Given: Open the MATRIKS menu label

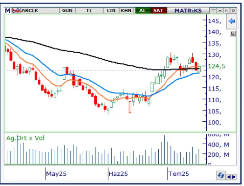Looking at the screenshot, I should [188, 11].
